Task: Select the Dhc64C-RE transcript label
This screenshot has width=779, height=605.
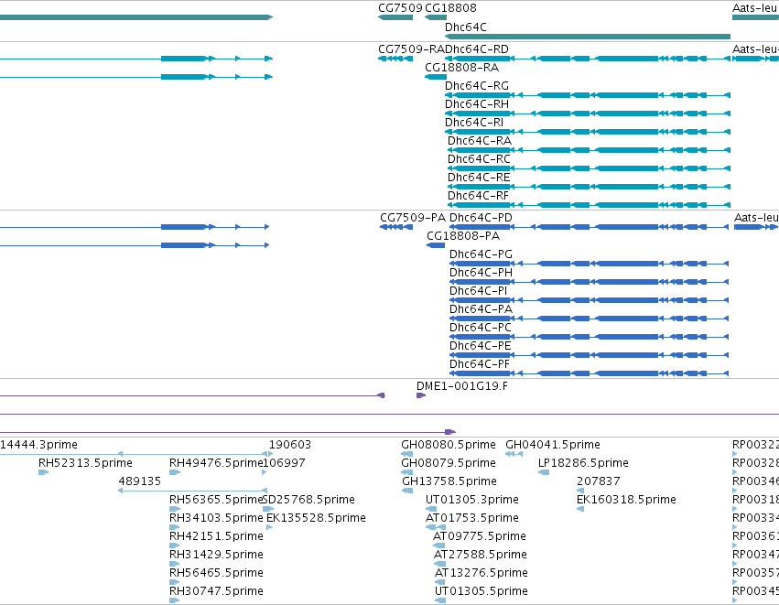Action: (x=479, y=178)
